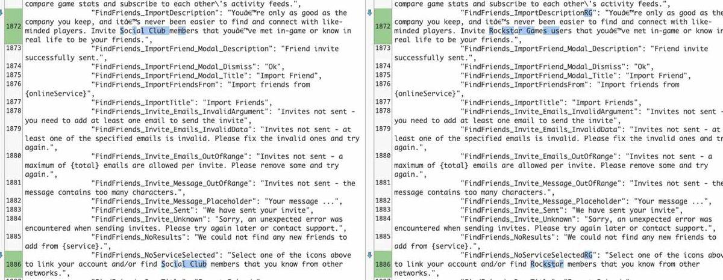
Task: Click highlighted "Rockstar" word on right line 1886
Action: (547, 264)
